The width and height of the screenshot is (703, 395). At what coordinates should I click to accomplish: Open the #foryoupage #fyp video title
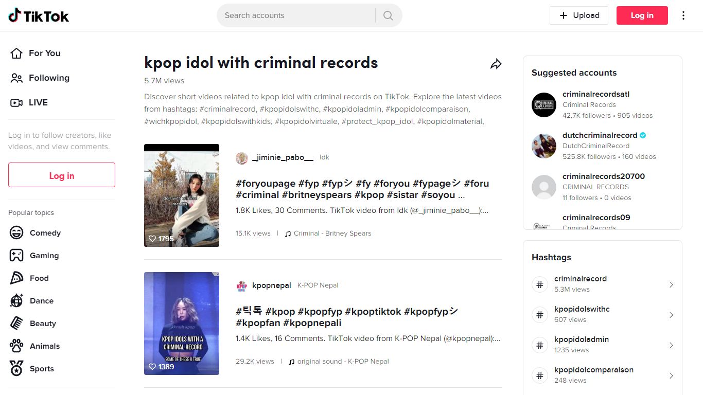pos(362,189)
